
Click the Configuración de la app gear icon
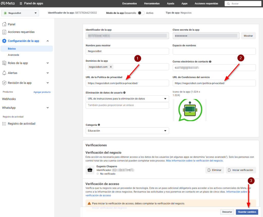[x=4, y=41]
